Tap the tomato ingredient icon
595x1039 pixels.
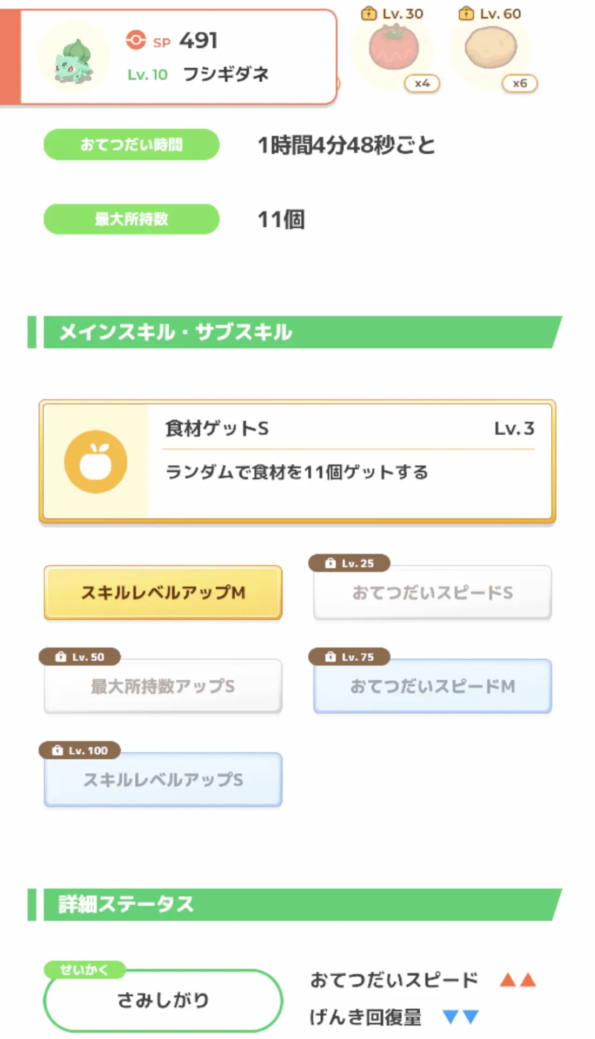click(x=394, y=49)
